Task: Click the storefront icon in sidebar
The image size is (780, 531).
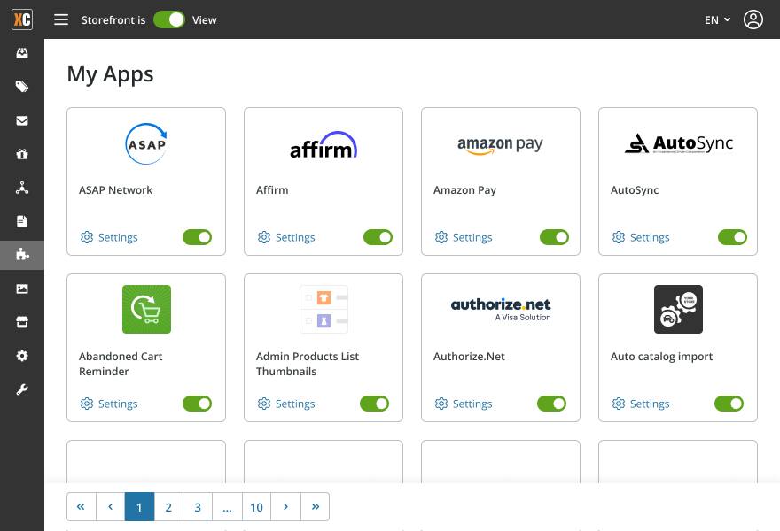Action: coord(22,322)
